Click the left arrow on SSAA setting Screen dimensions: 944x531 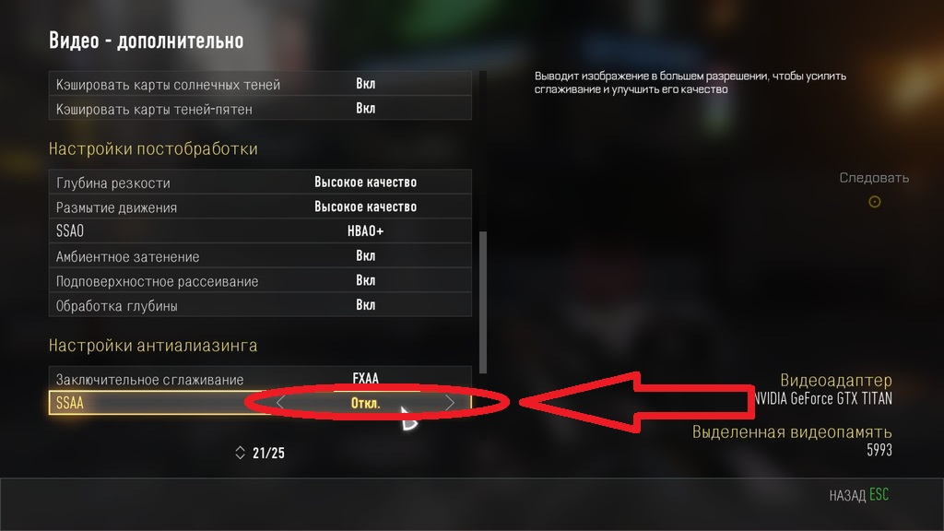point(280,403)
